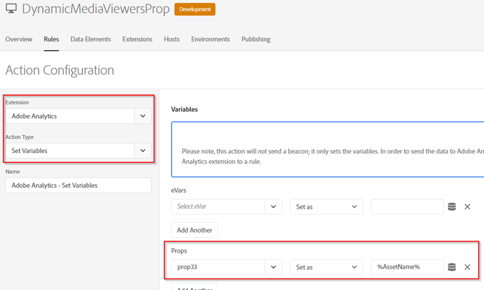
Task: Edit the Name field text
Action: [x=78, y=185]
